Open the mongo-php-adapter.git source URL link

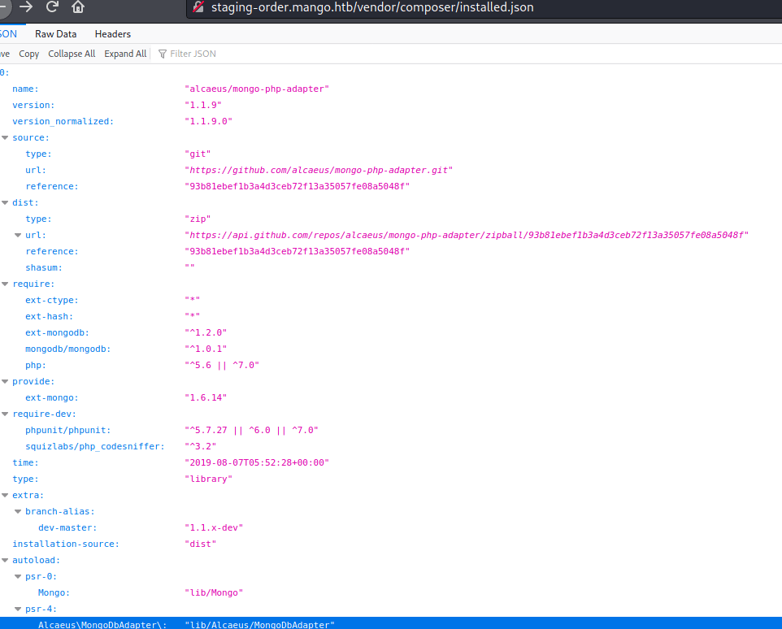319,170
